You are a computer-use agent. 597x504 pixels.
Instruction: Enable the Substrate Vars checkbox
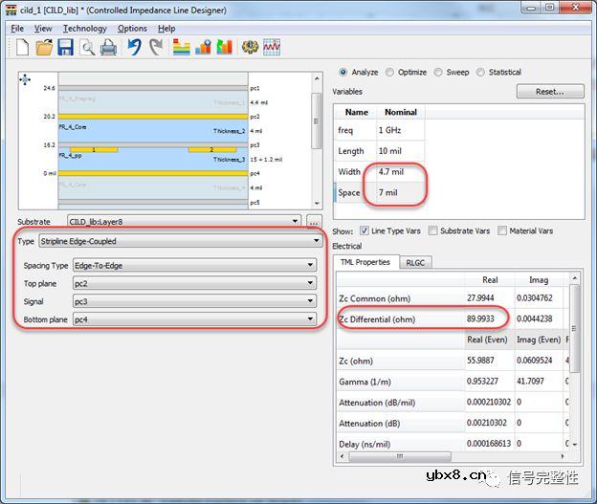433,230
